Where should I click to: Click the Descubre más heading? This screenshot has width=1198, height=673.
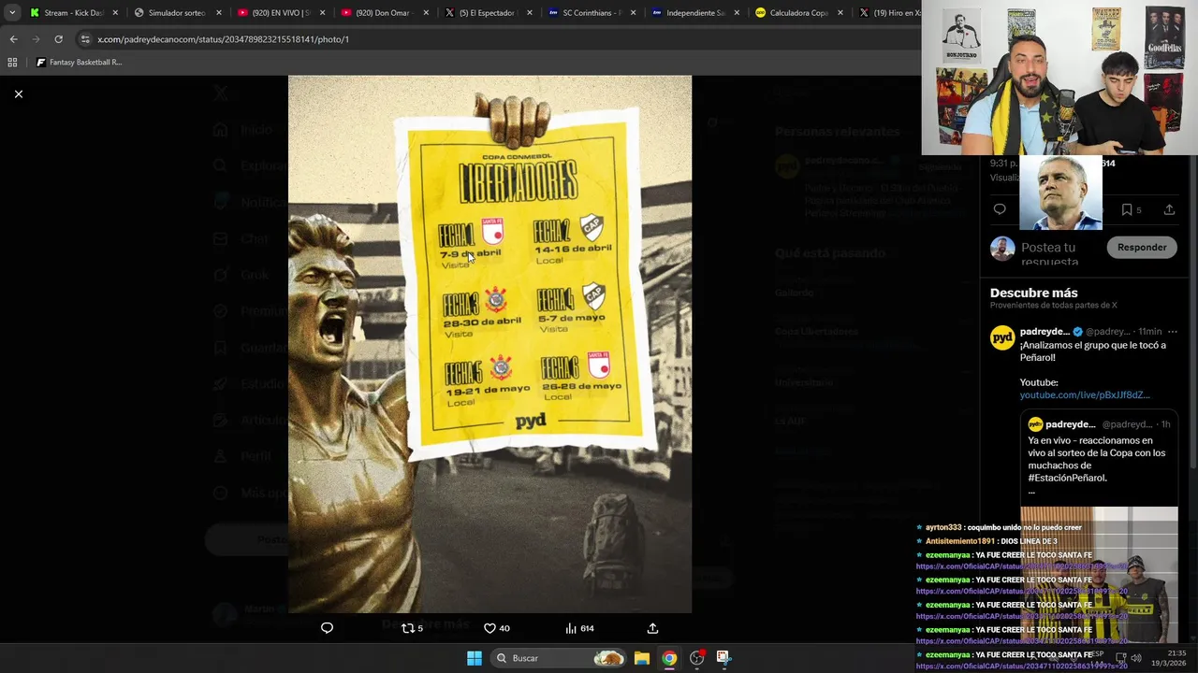1034,293
